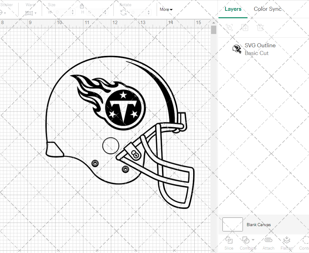
Task: Click the Group layers icon
Action: [x=229, y=27]
